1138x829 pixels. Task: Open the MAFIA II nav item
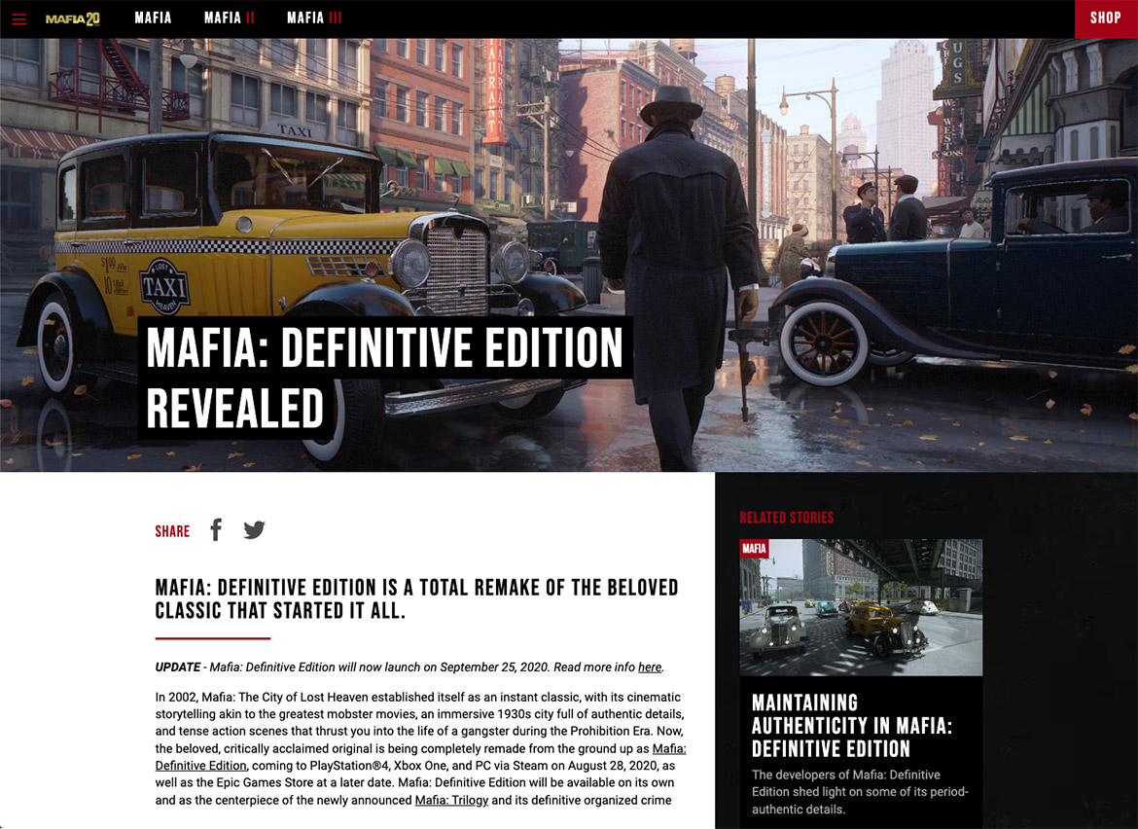point(230,18)
